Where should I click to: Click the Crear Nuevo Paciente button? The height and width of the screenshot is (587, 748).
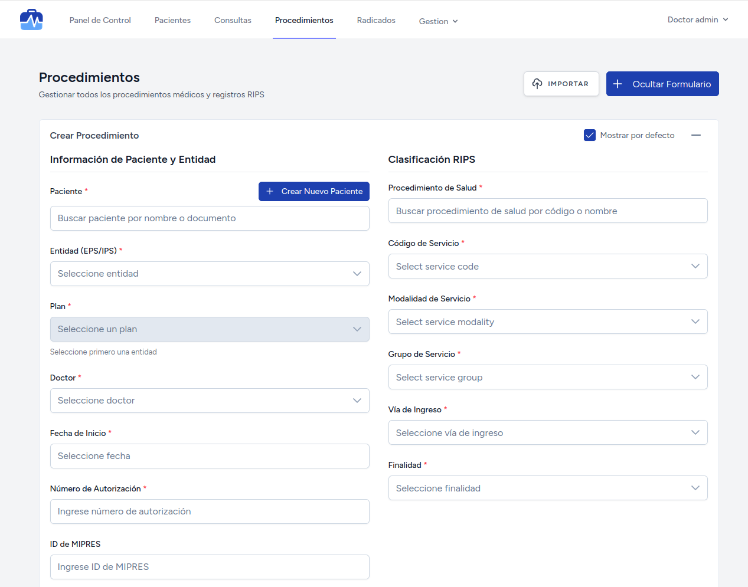pyautogui.click(x=314, y=191)
